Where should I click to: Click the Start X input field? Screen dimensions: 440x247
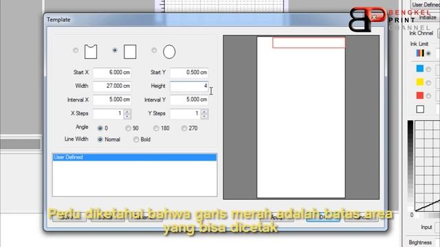tap(112, 73)
